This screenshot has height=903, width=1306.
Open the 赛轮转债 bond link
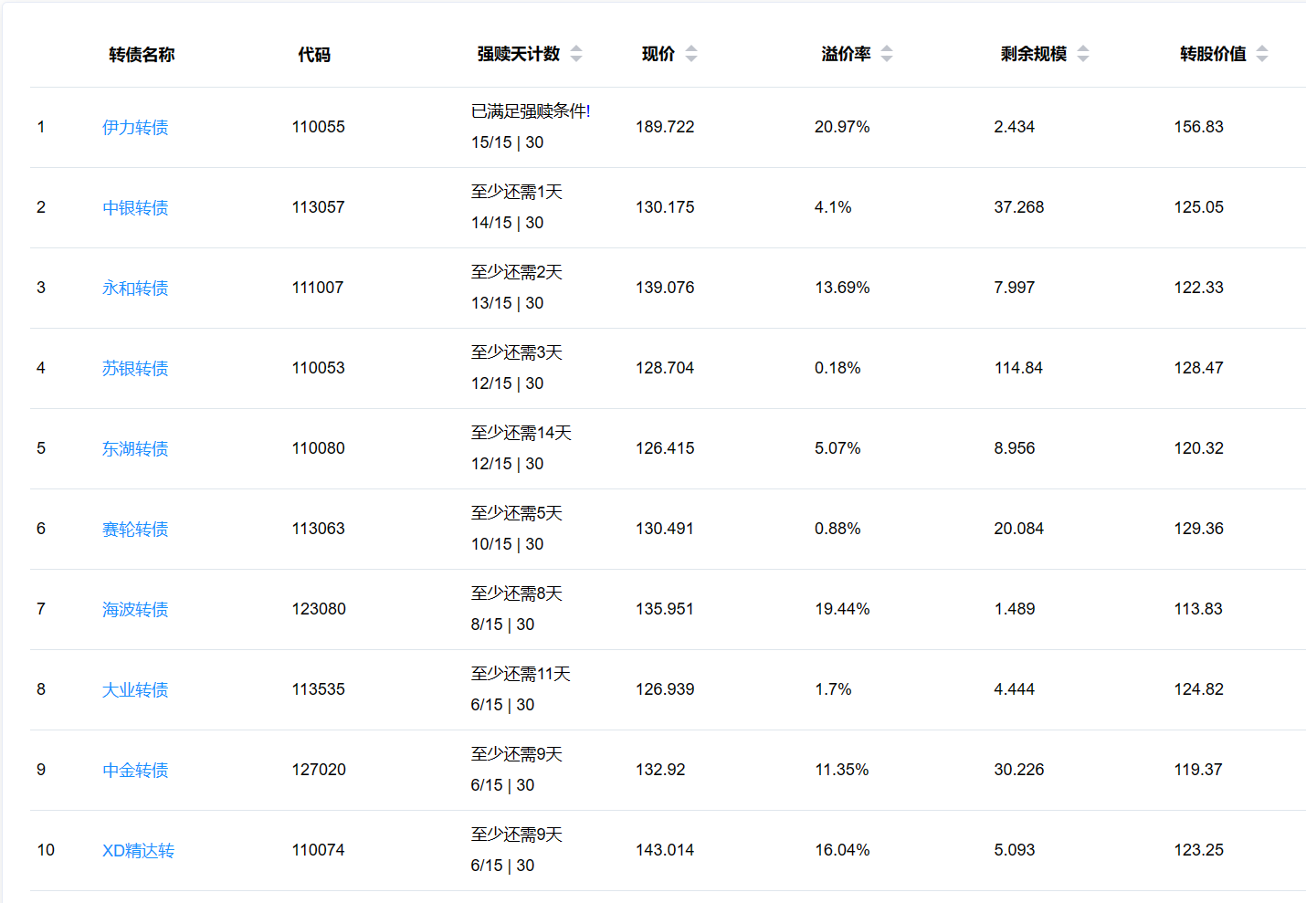coord(135,530)
